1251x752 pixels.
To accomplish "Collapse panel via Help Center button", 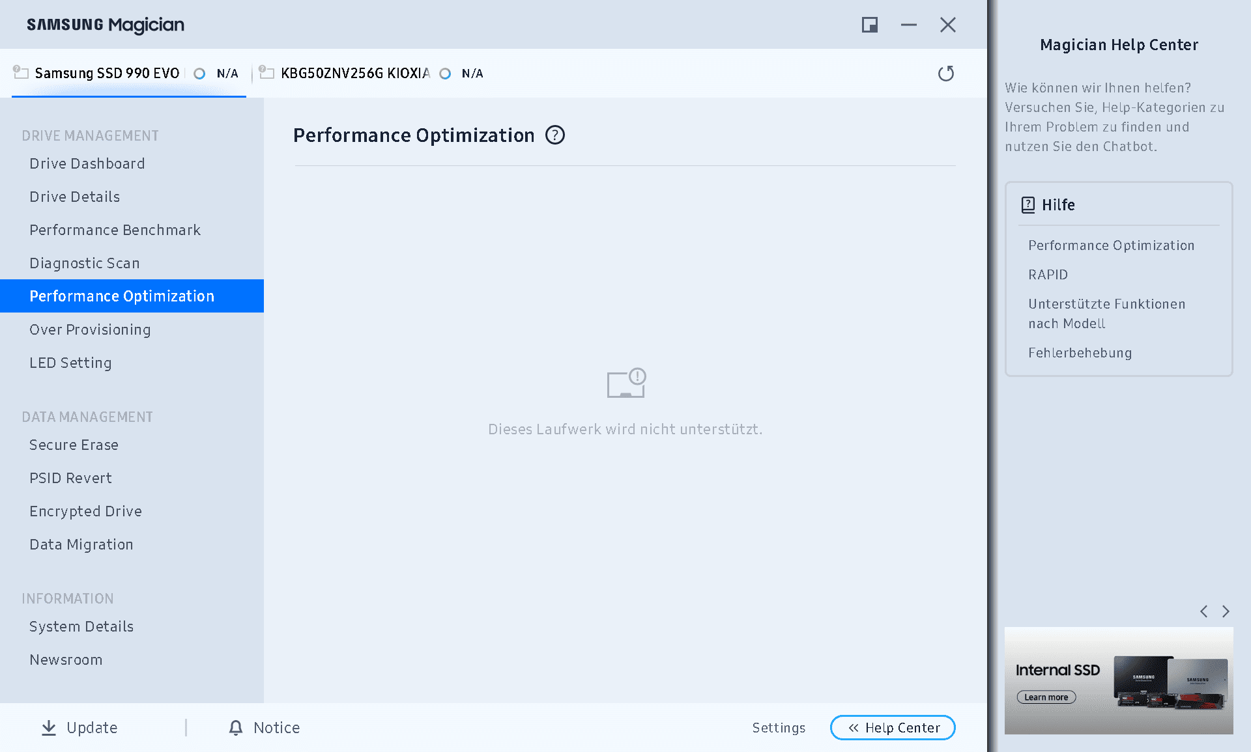I will (893, 728).
